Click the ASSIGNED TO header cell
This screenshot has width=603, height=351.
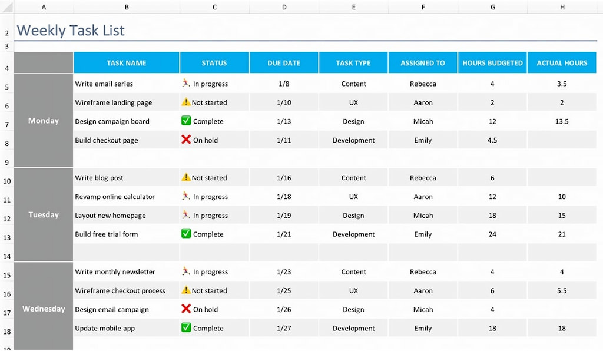click(x=422, y=62)
